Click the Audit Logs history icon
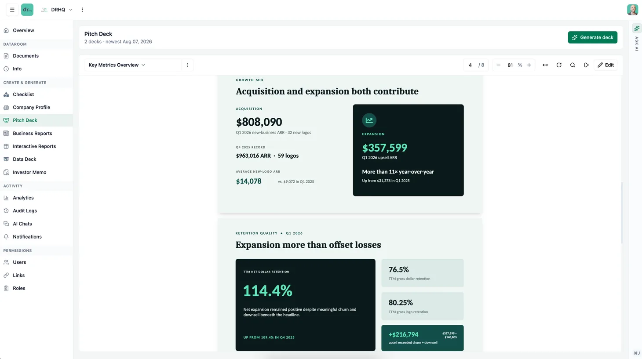Image resolution: width=642 pixels, height=359 pixels. click(6, 210)
